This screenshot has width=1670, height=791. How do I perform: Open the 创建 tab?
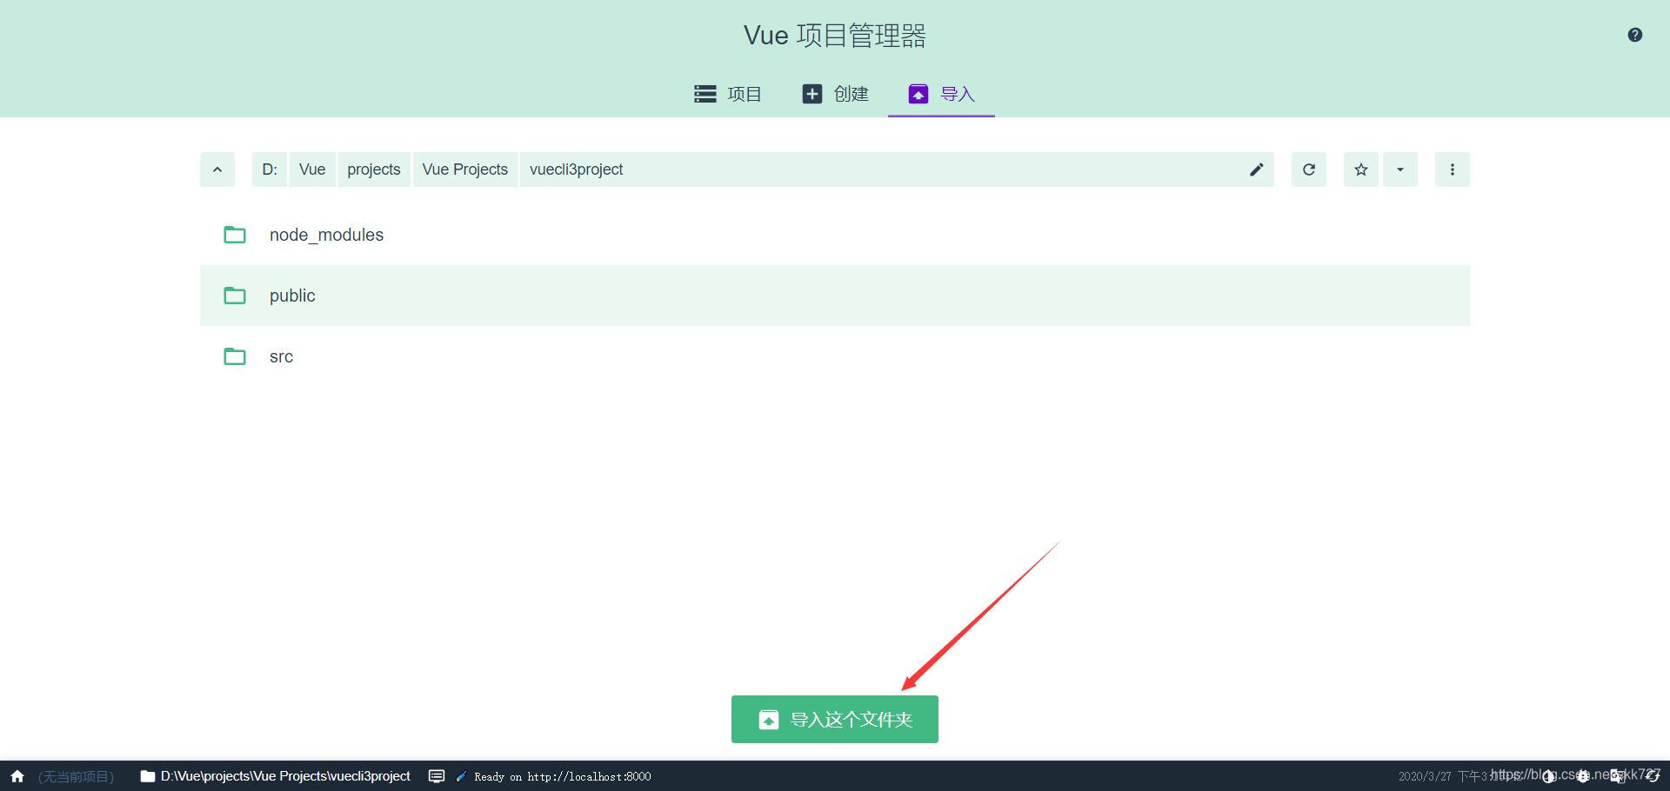point(835,94)
